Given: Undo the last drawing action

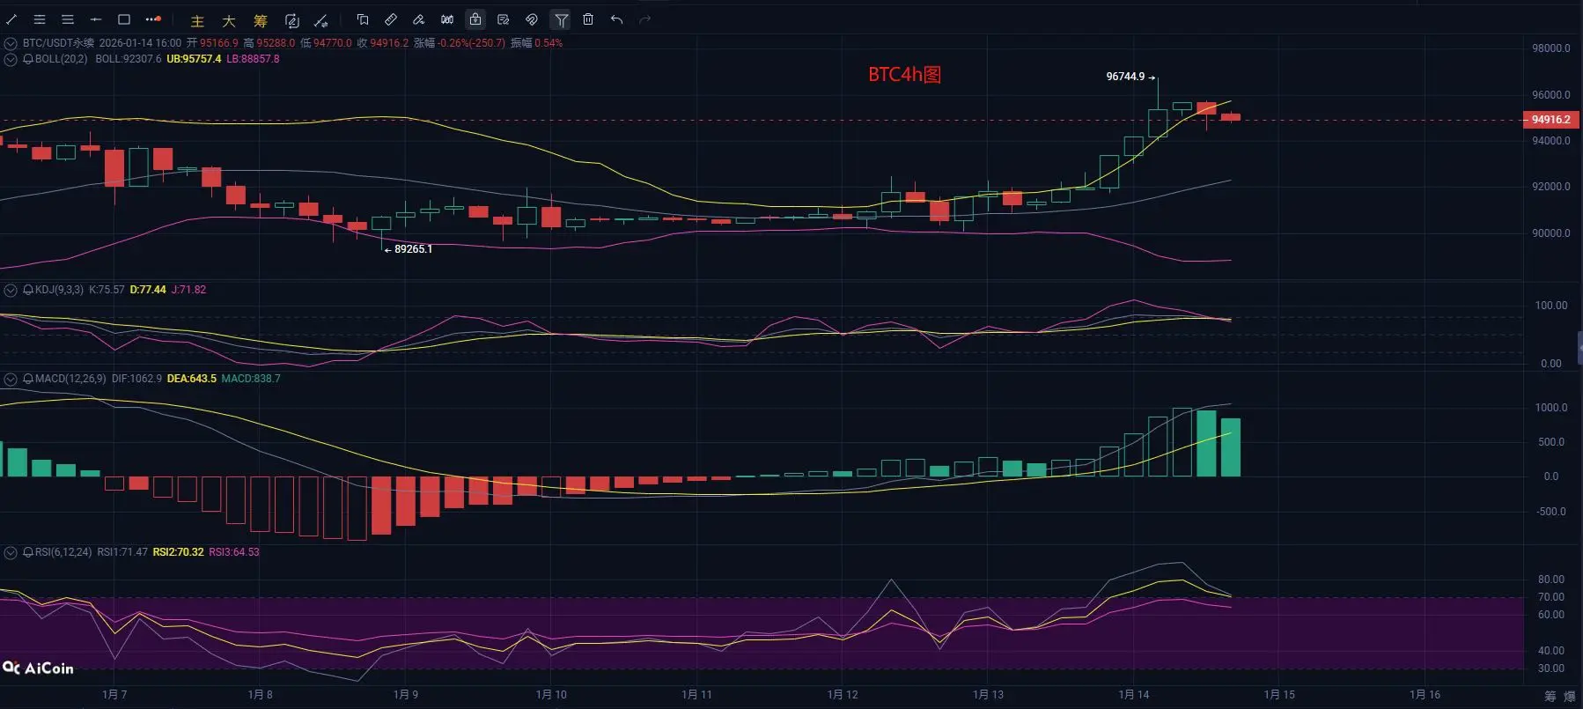Looking at the screenshot, I should point(616,19).
